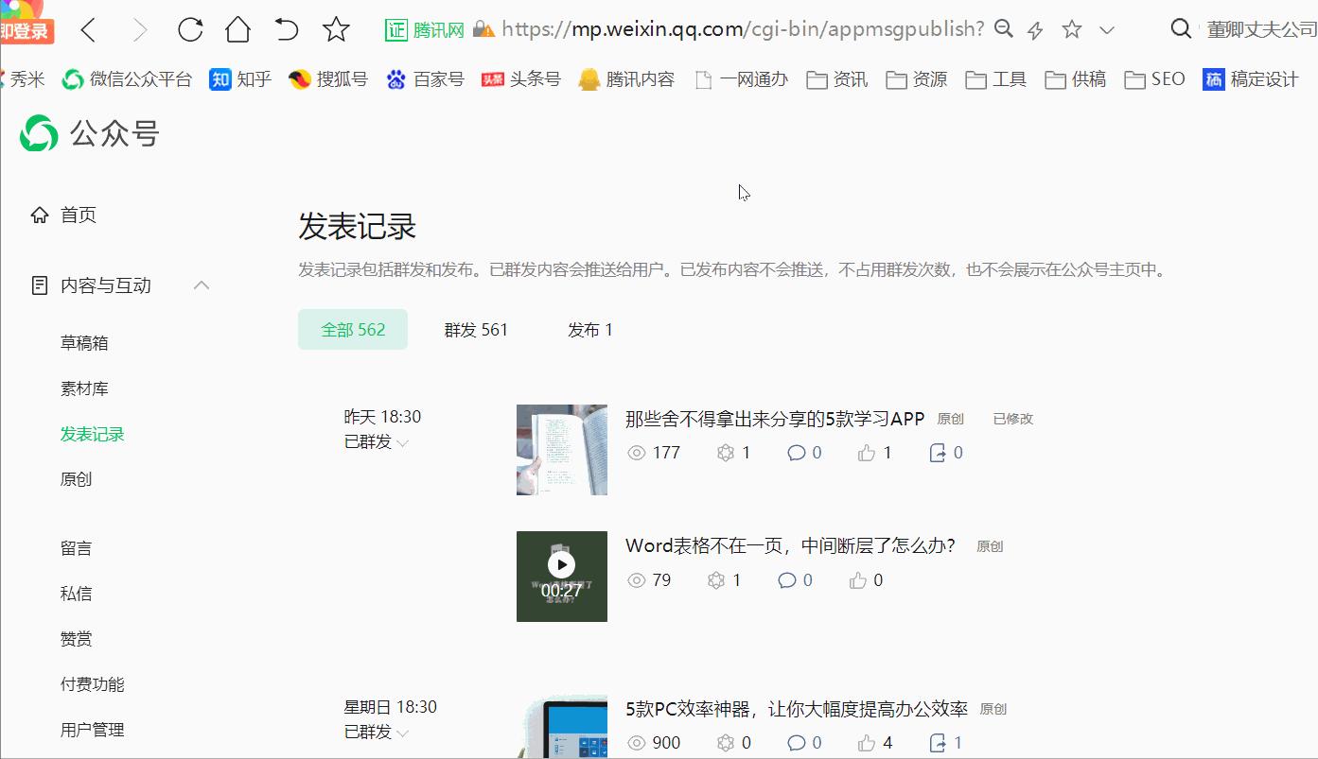The width and height of the screenshot is (1318, 759).
Task: Click the browser favorites star icon
Action: pyautogui.click(x=335, y=29)
